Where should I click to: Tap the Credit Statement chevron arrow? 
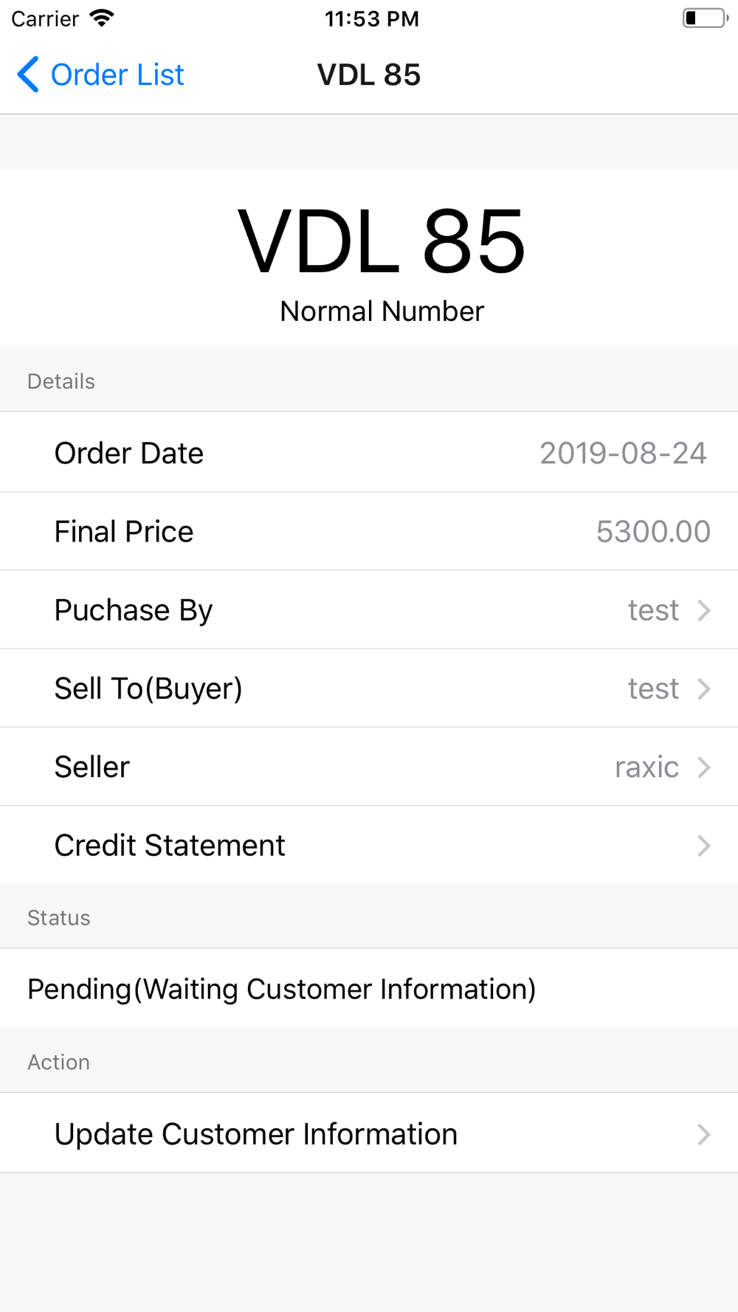coord(704,845)
